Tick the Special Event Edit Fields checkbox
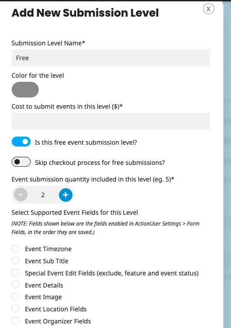231x328 pixels. [x=15, y=273]
